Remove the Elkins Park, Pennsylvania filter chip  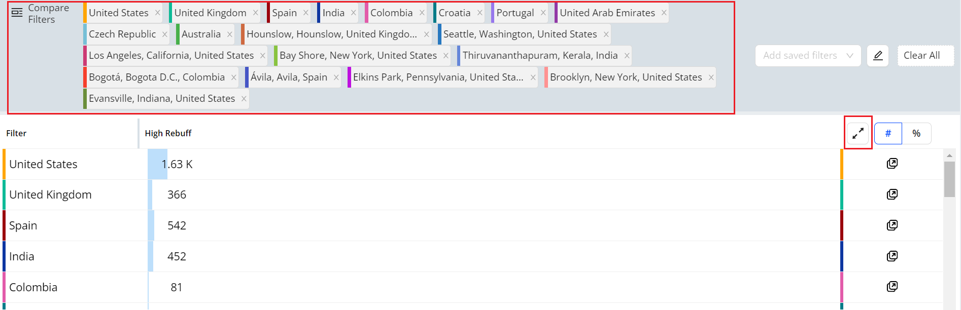click(x=533, y=77)
